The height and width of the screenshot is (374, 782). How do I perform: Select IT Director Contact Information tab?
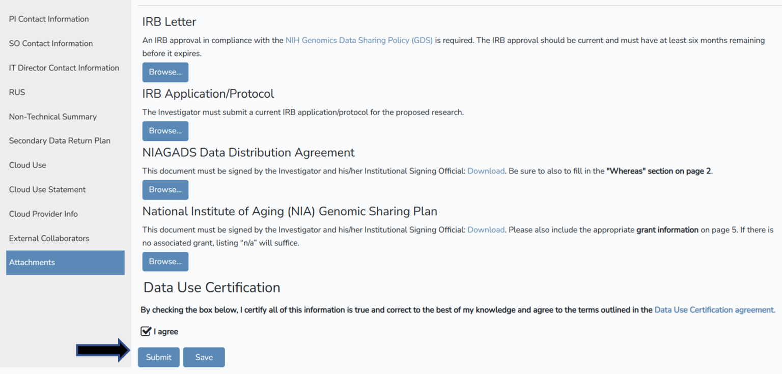(x=64, y=68)
